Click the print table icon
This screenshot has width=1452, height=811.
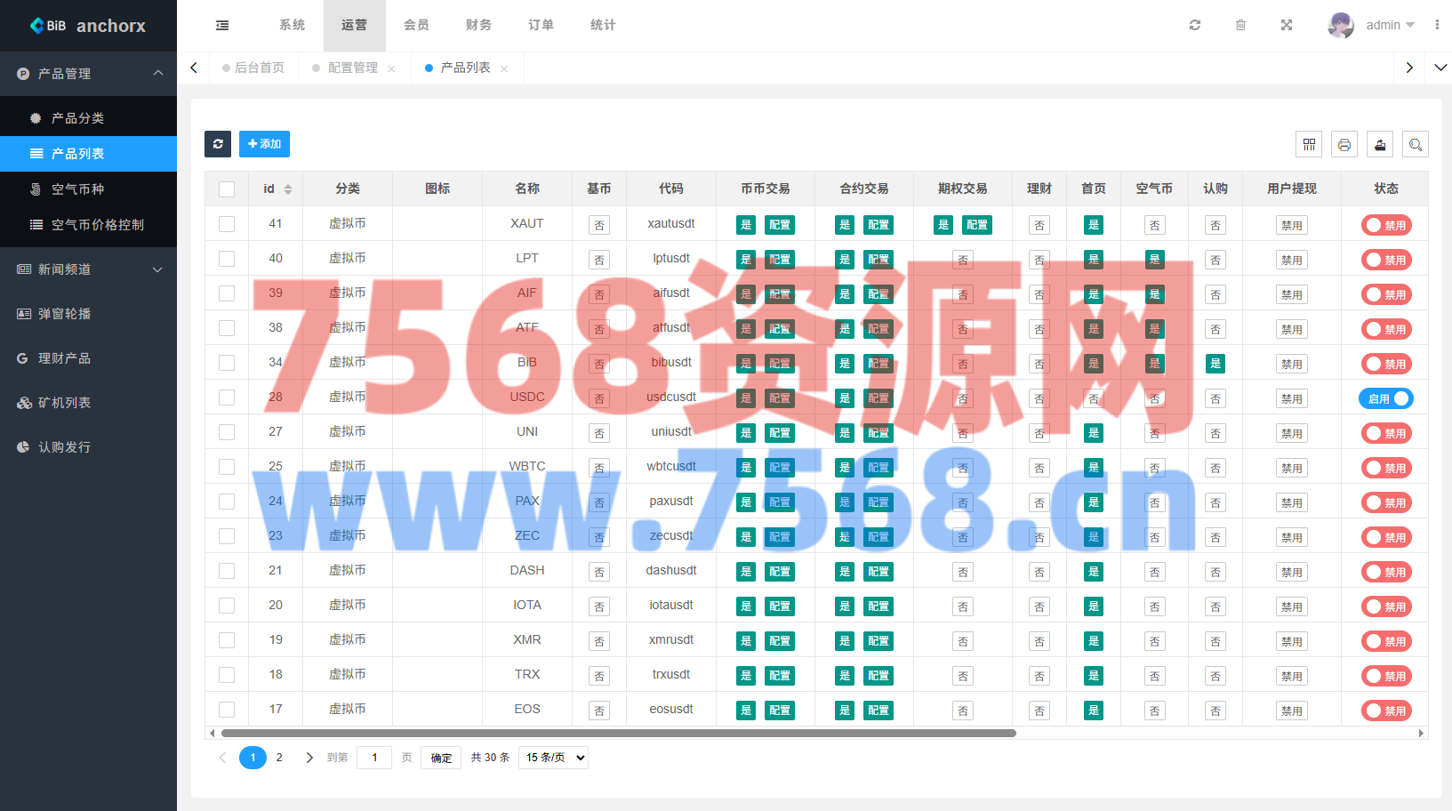click(x=1344, y=144)
